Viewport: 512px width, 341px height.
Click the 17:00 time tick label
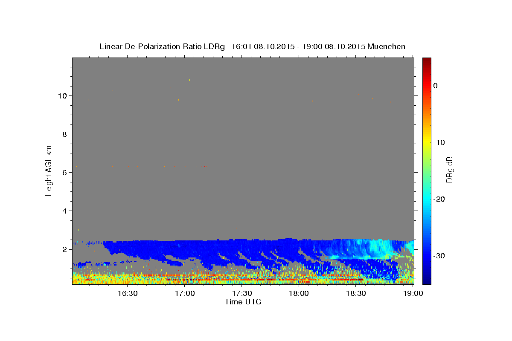(184, 293)
